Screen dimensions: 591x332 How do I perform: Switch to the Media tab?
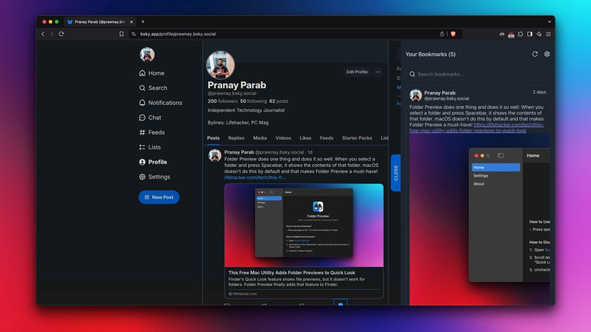[260, 138]
